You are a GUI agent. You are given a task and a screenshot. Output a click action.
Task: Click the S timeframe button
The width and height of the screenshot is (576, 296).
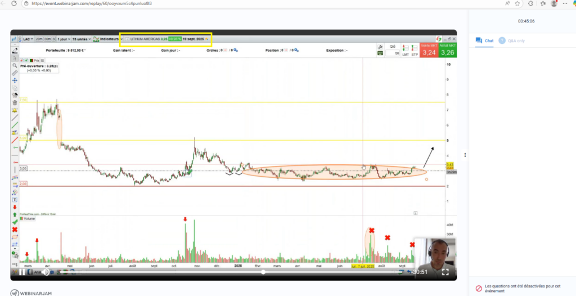click(x=54, y=39)
